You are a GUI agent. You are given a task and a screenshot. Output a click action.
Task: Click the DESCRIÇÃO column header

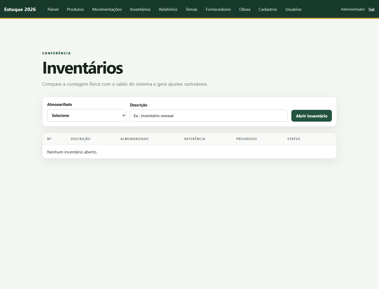(81, 139)
